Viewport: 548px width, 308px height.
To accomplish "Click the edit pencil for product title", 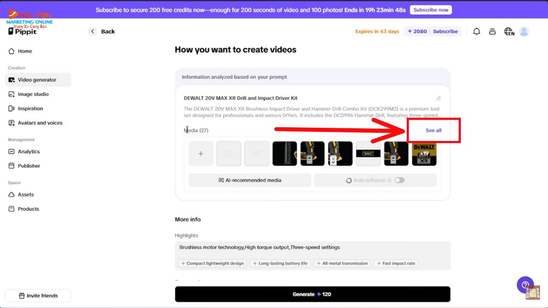I will click(438, 98).
